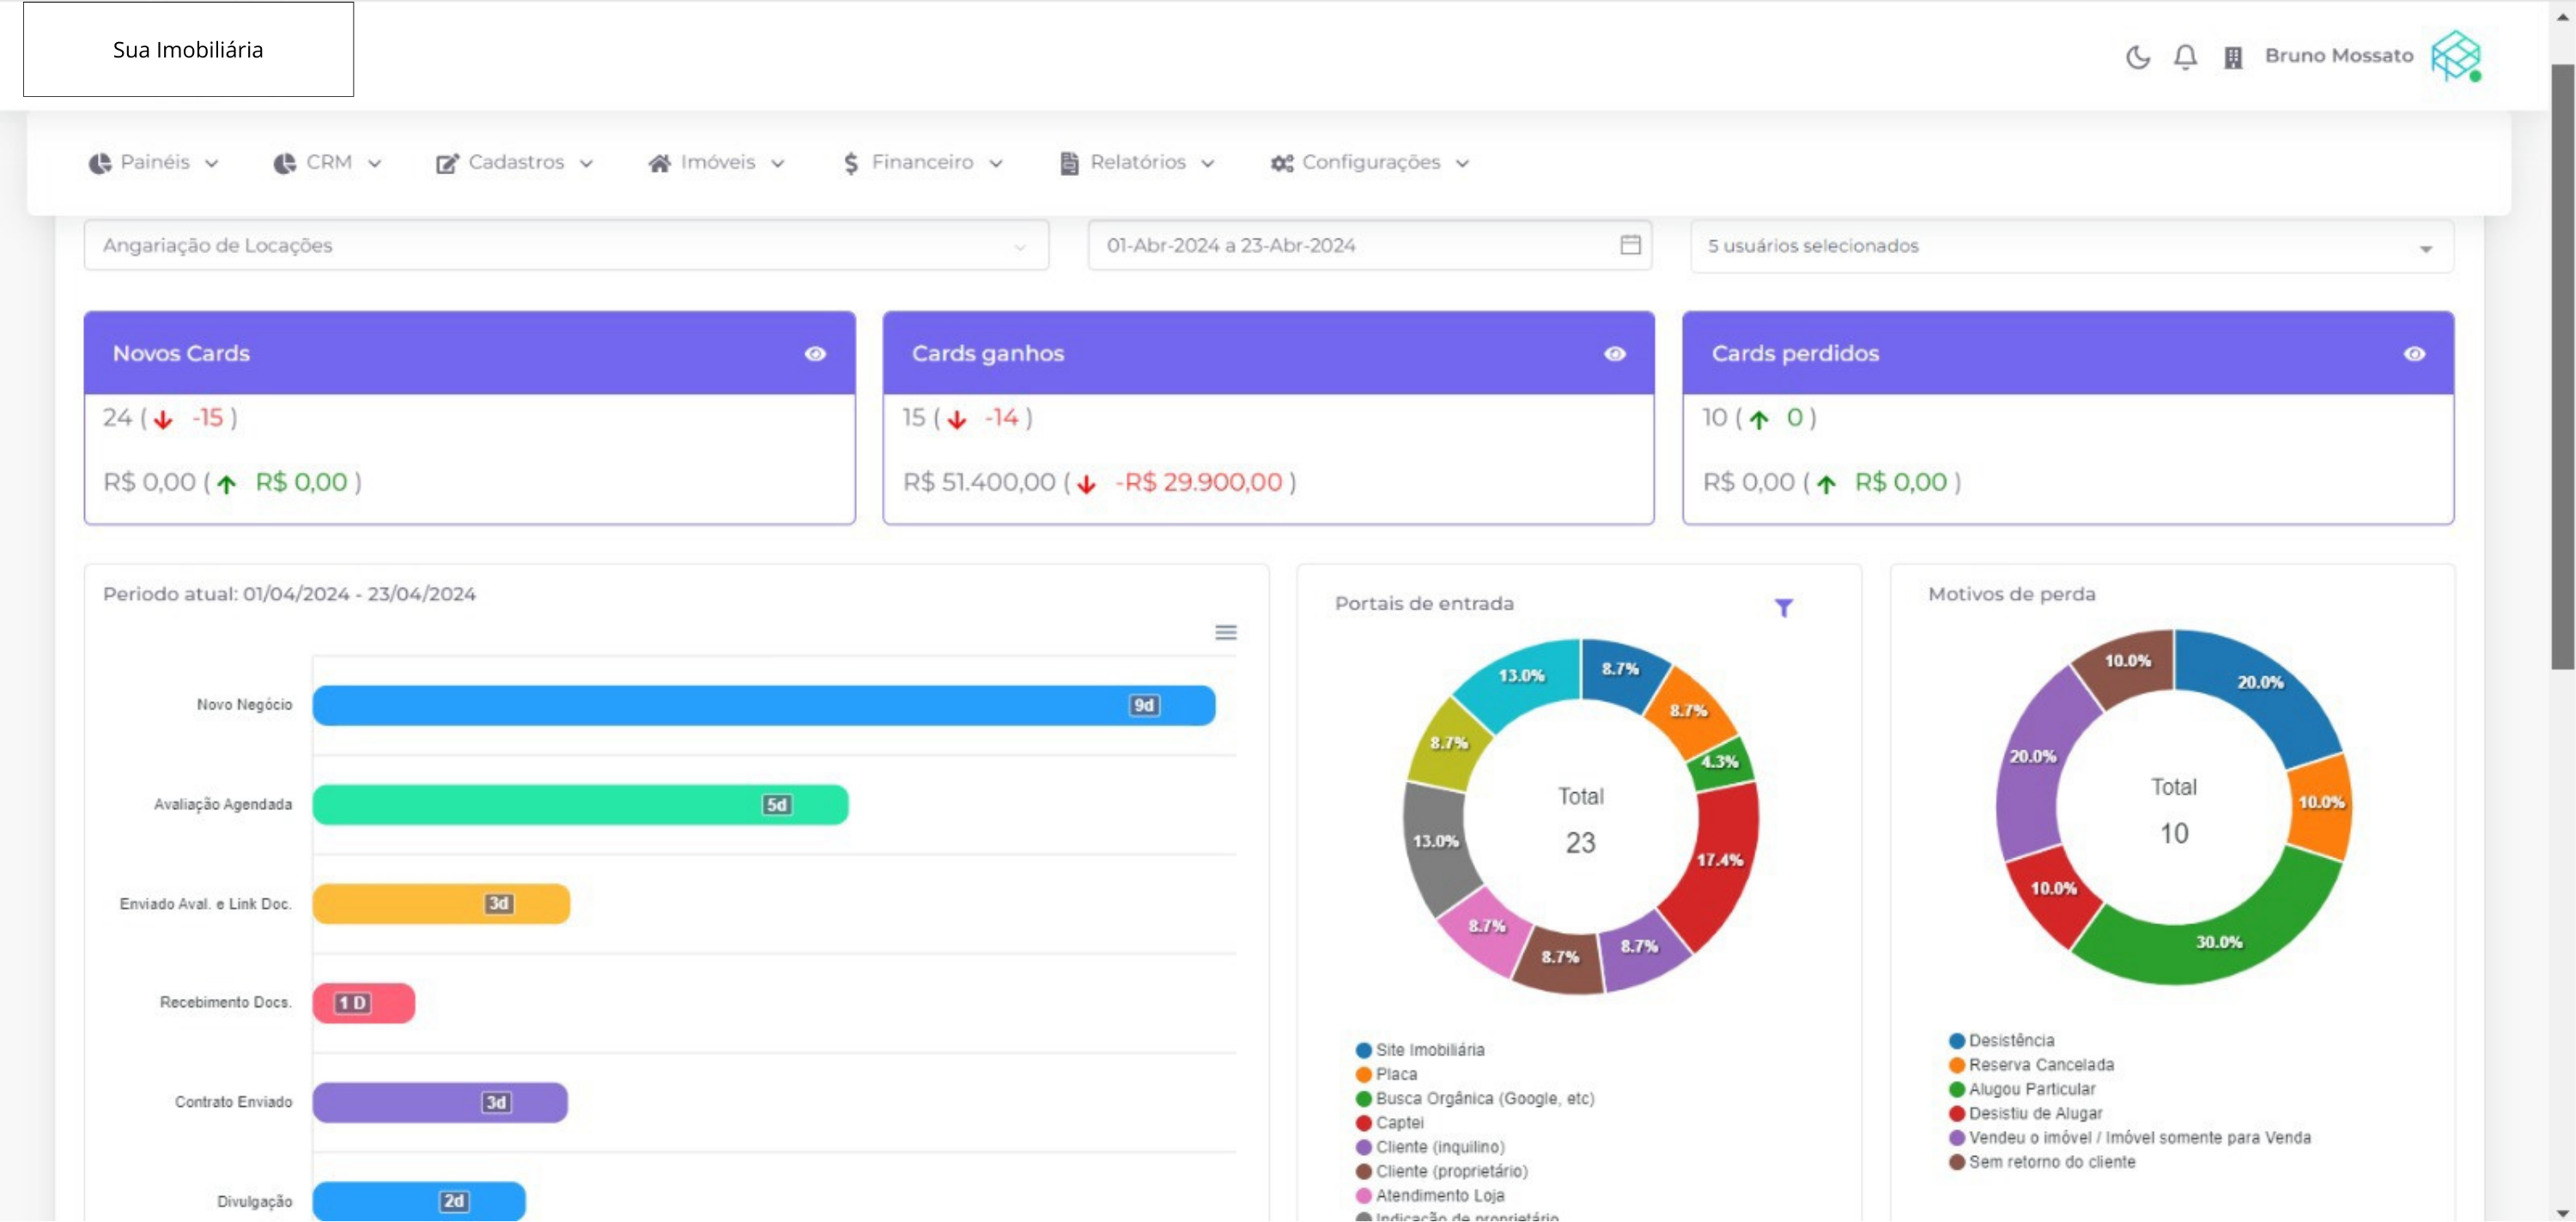Toggle dark mode moon icon

tap(2137, 57)
